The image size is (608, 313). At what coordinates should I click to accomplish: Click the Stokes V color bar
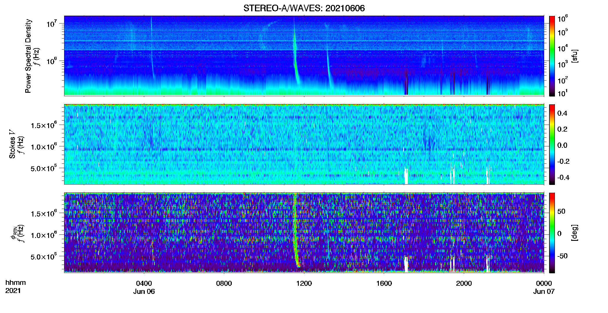(552, 144)
